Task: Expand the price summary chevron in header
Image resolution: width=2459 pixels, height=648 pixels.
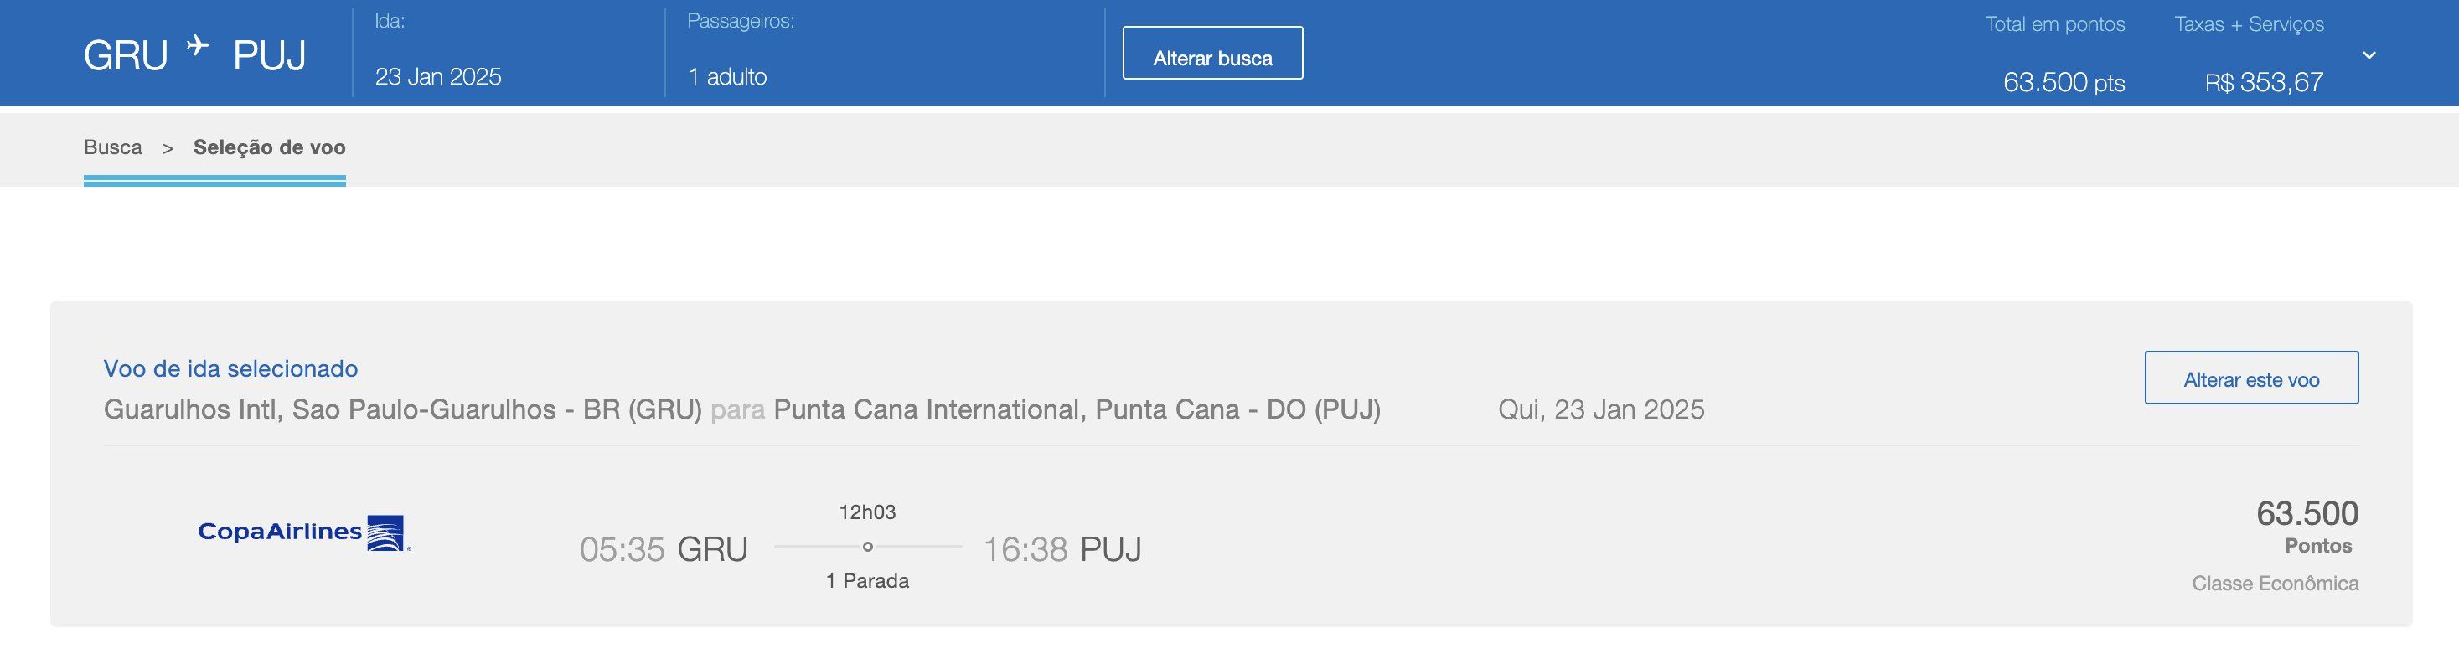Action: click(2369, 55)
